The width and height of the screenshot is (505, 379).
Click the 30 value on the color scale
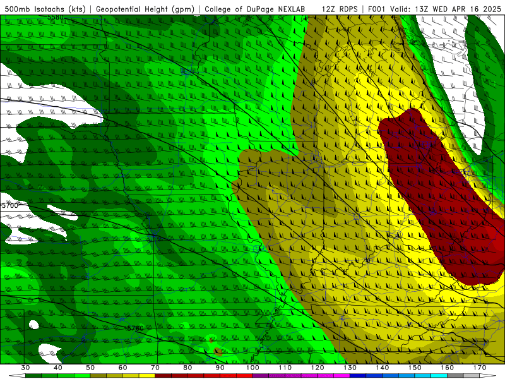pyautogui.click(x=25, y=368)
